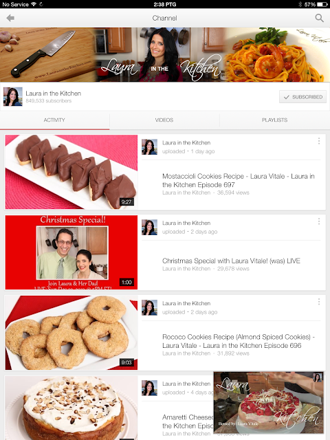Tap 'uploaded · 1 day ago' text
The image size is (330, 440).
188,151
